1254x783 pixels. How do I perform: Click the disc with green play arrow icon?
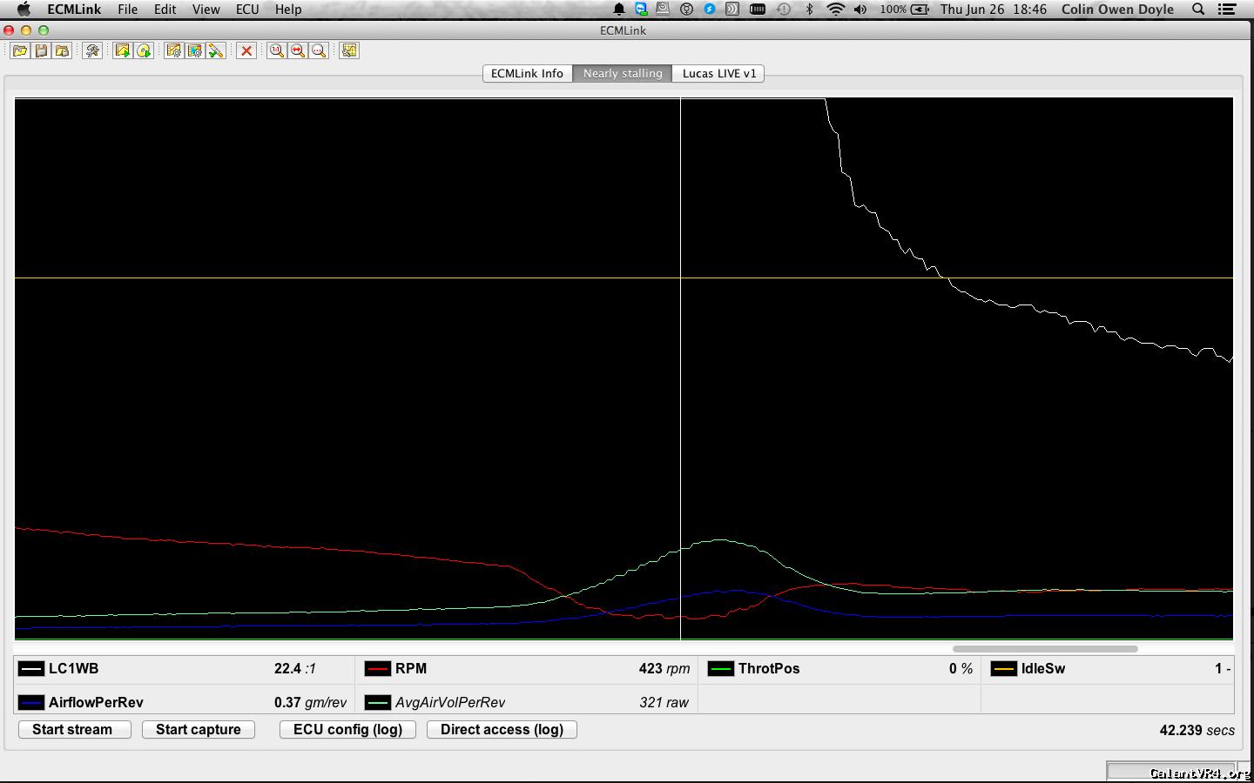point(144,51)
